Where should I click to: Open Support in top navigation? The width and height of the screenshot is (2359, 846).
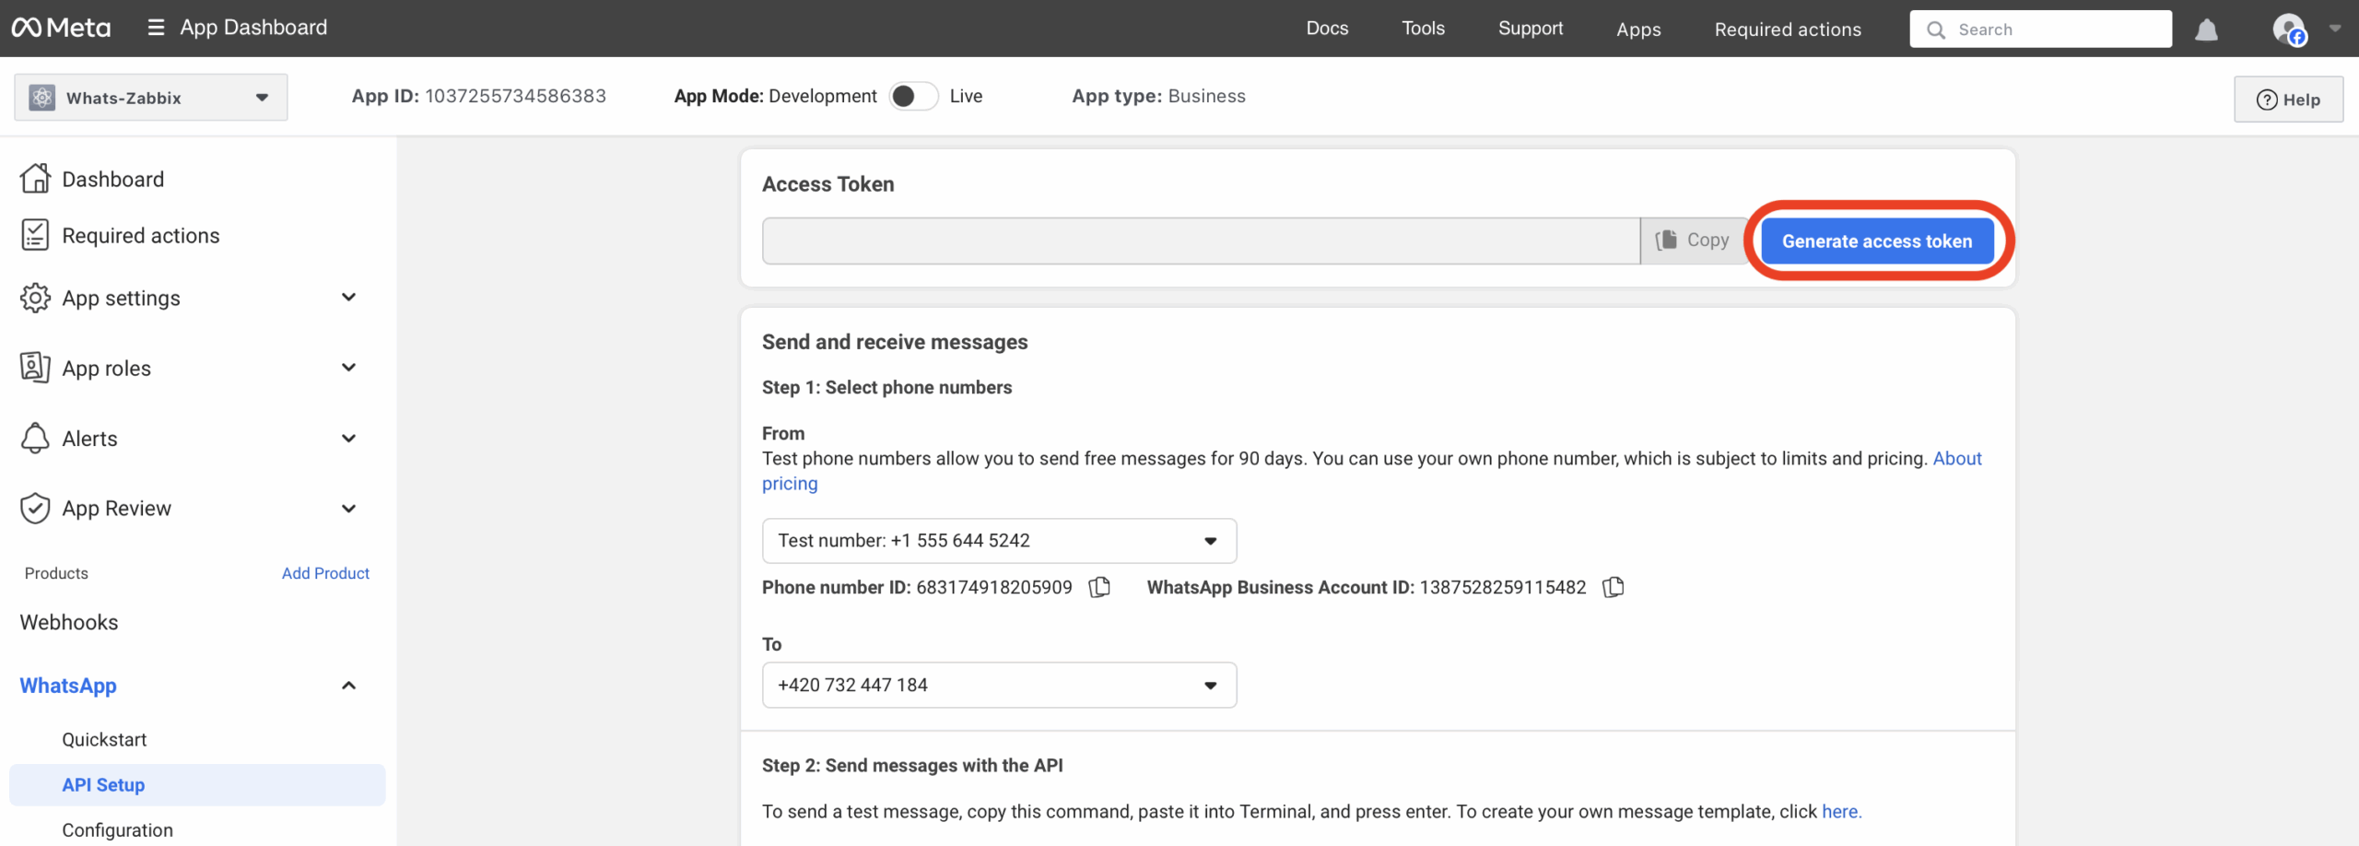pos(1531,29)
